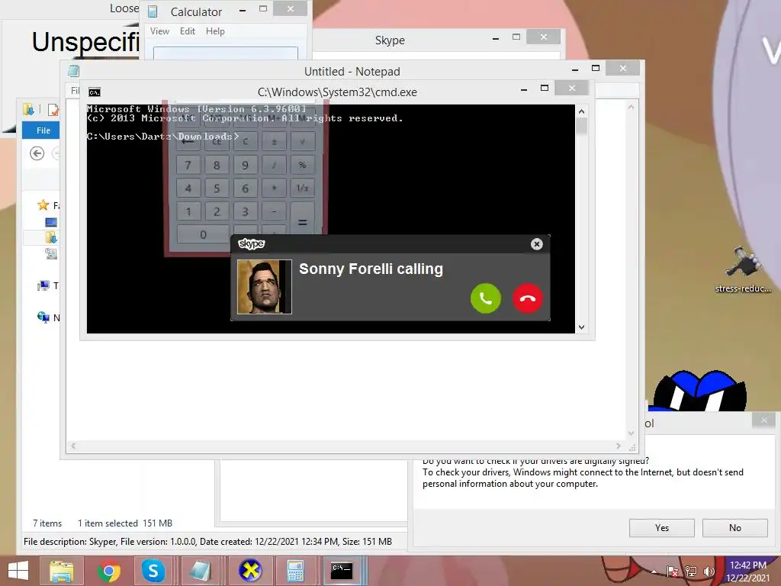The width and height of the screenshot is (781, 586).
Task: Launch Google Chrome from taskbar
Action: [108, 571]
